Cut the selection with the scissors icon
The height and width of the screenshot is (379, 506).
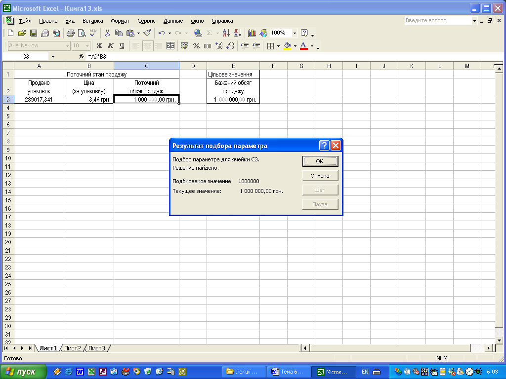[107, 33]
